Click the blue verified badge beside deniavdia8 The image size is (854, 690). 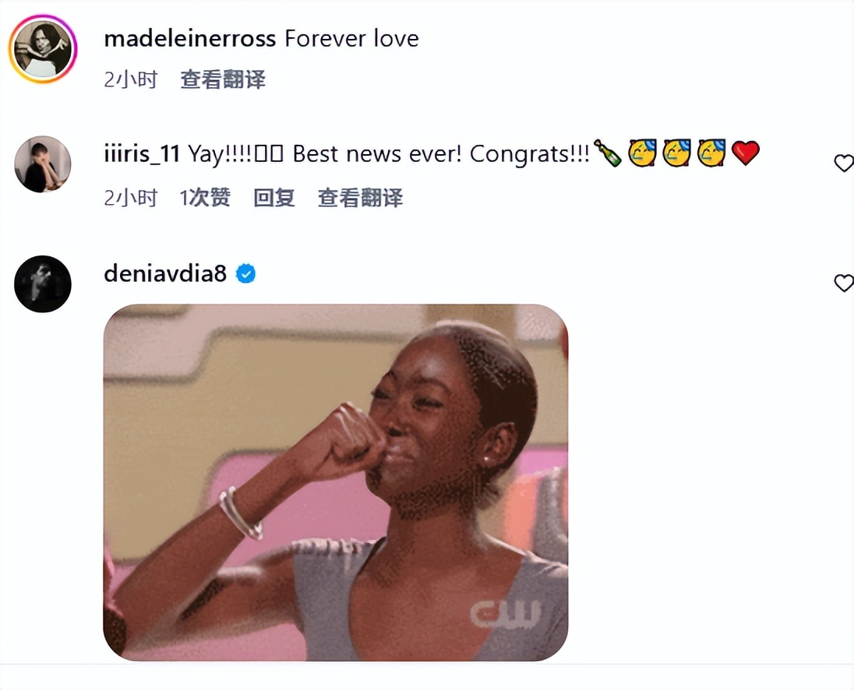[x=245, y=273]
